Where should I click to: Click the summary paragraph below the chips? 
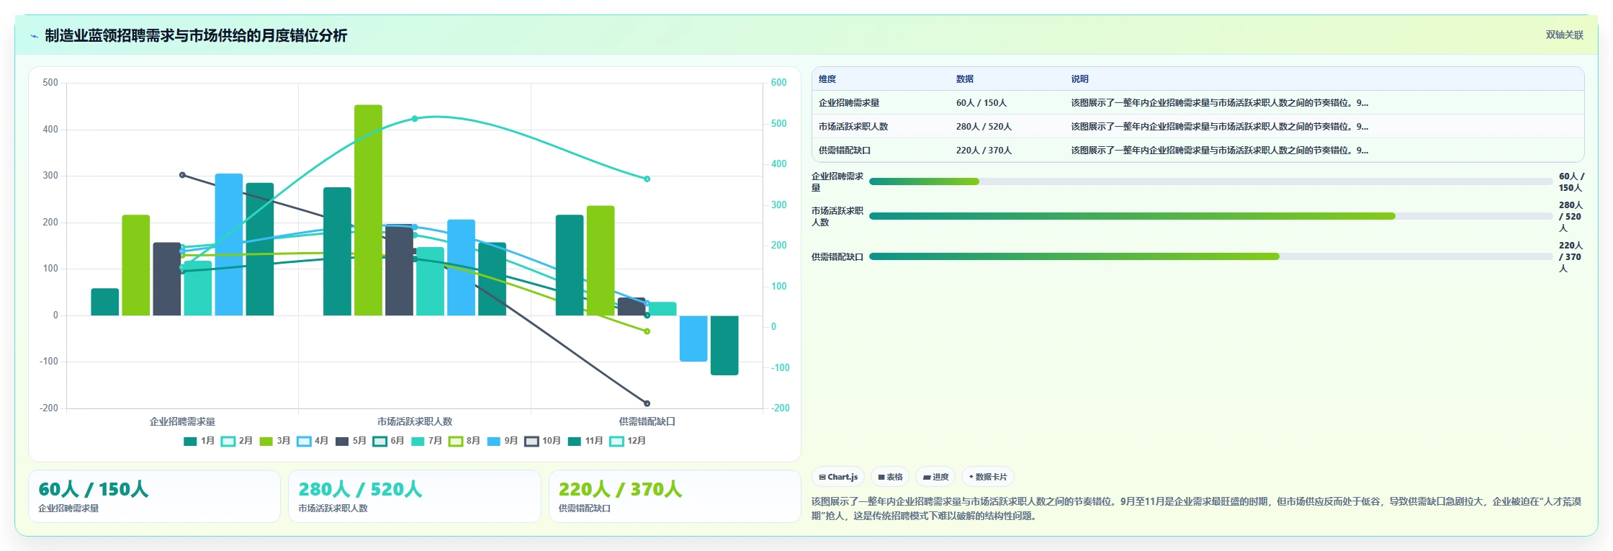pos(1196,509)
